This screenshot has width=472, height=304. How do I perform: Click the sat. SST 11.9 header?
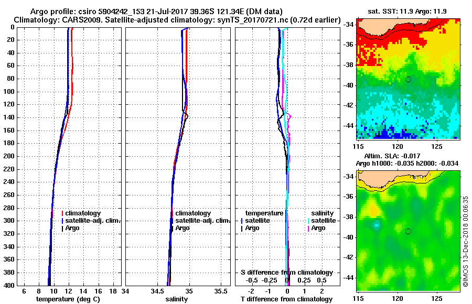click(407, 12)
